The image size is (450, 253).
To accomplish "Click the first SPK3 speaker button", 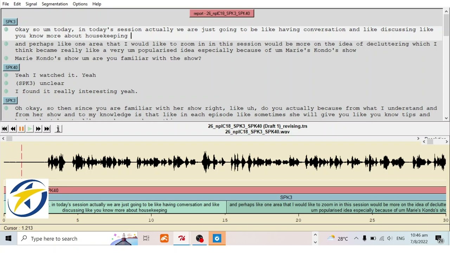I will (x=11, y=22).
